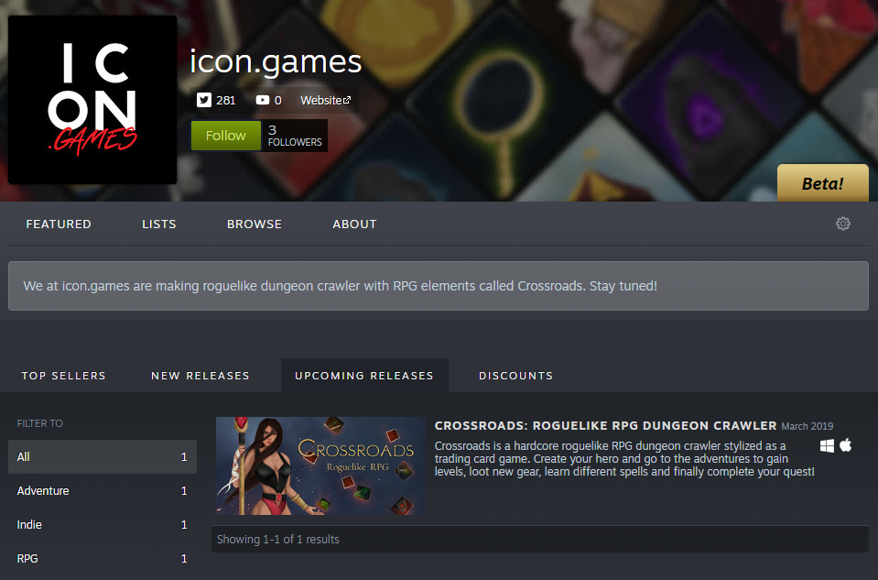Filter results to Adventure
This screenshot has height=580, width=878.
pyautogui.click(x=103, y=491)
